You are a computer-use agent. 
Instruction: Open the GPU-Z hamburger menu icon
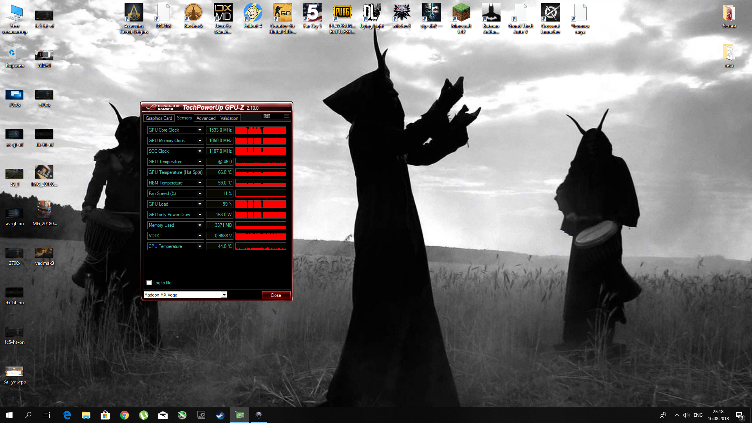287,116
